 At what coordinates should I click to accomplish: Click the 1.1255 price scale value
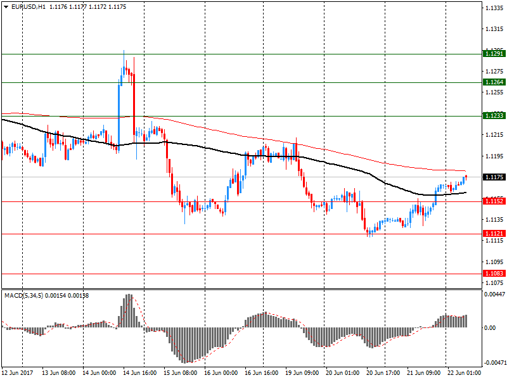pos(494,92)
